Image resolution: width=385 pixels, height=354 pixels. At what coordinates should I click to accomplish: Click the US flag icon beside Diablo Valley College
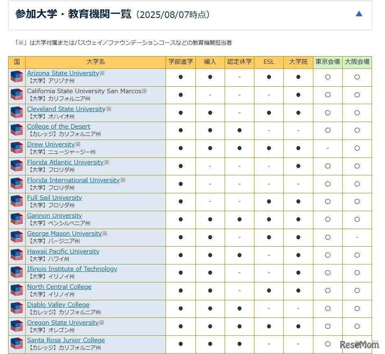(17, 308)
